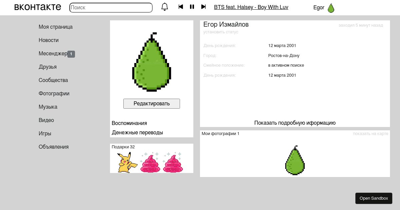Click the Pikachu gift image
The height and width of the screenshot is (210, 400).
[127, 162]
